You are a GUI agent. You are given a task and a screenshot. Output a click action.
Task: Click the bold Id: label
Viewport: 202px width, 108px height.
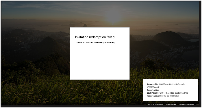pyautogui.click(x=148, y=93)
